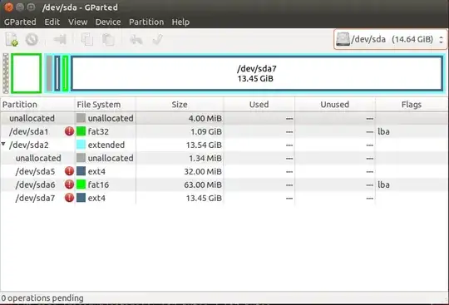Select the thin blue sda5 block in disk map
This screenshot has width=449, height=305.
pyautogui.click(x=57, y=73)
